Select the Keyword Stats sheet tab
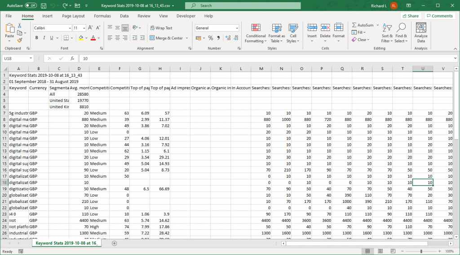Screen dimensions: 460x255 coord(66,243)
